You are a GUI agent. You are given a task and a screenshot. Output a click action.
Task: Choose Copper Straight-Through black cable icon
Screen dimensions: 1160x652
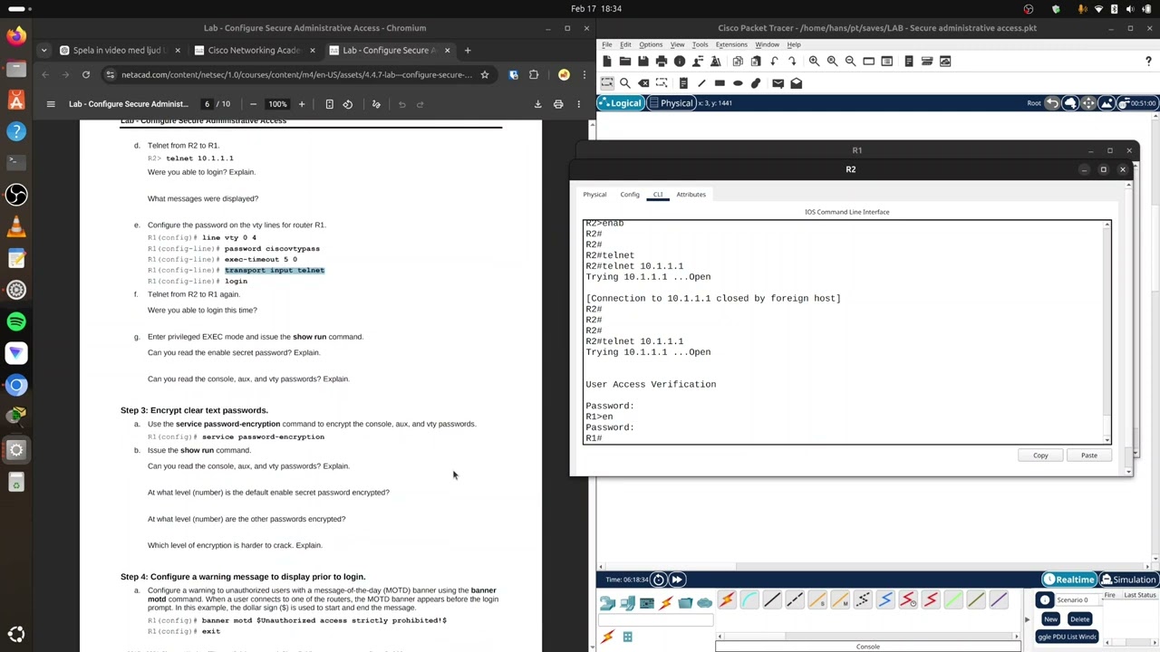(x=772, y=599)
